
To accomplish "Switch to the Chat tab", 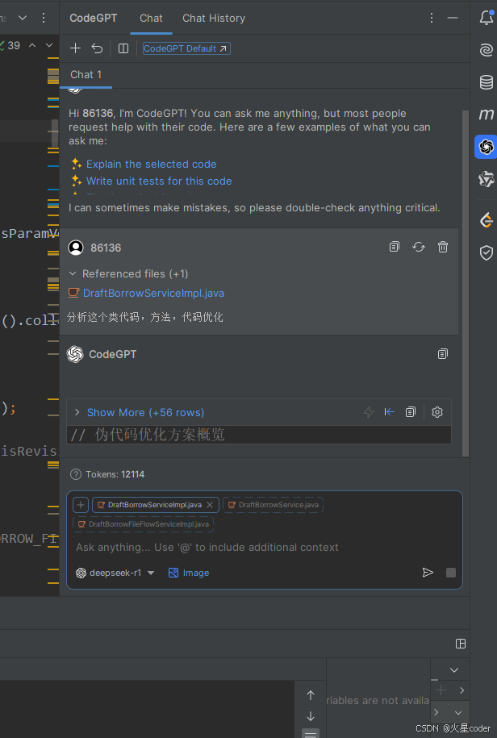I will (x=151, y=18).
